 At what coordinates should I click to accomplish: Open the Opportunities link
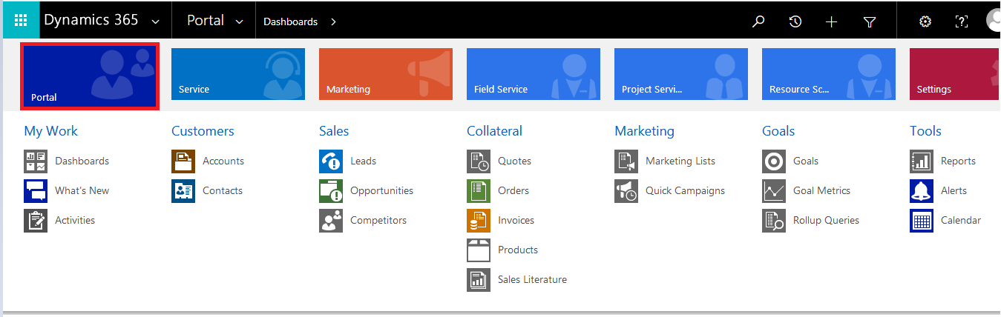coord(381,190)
